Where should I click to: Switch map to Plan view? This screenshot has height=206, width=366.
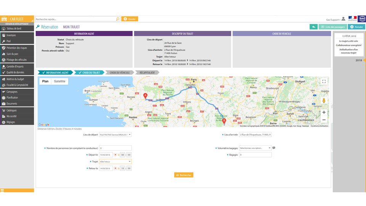(x=45, y=81)
